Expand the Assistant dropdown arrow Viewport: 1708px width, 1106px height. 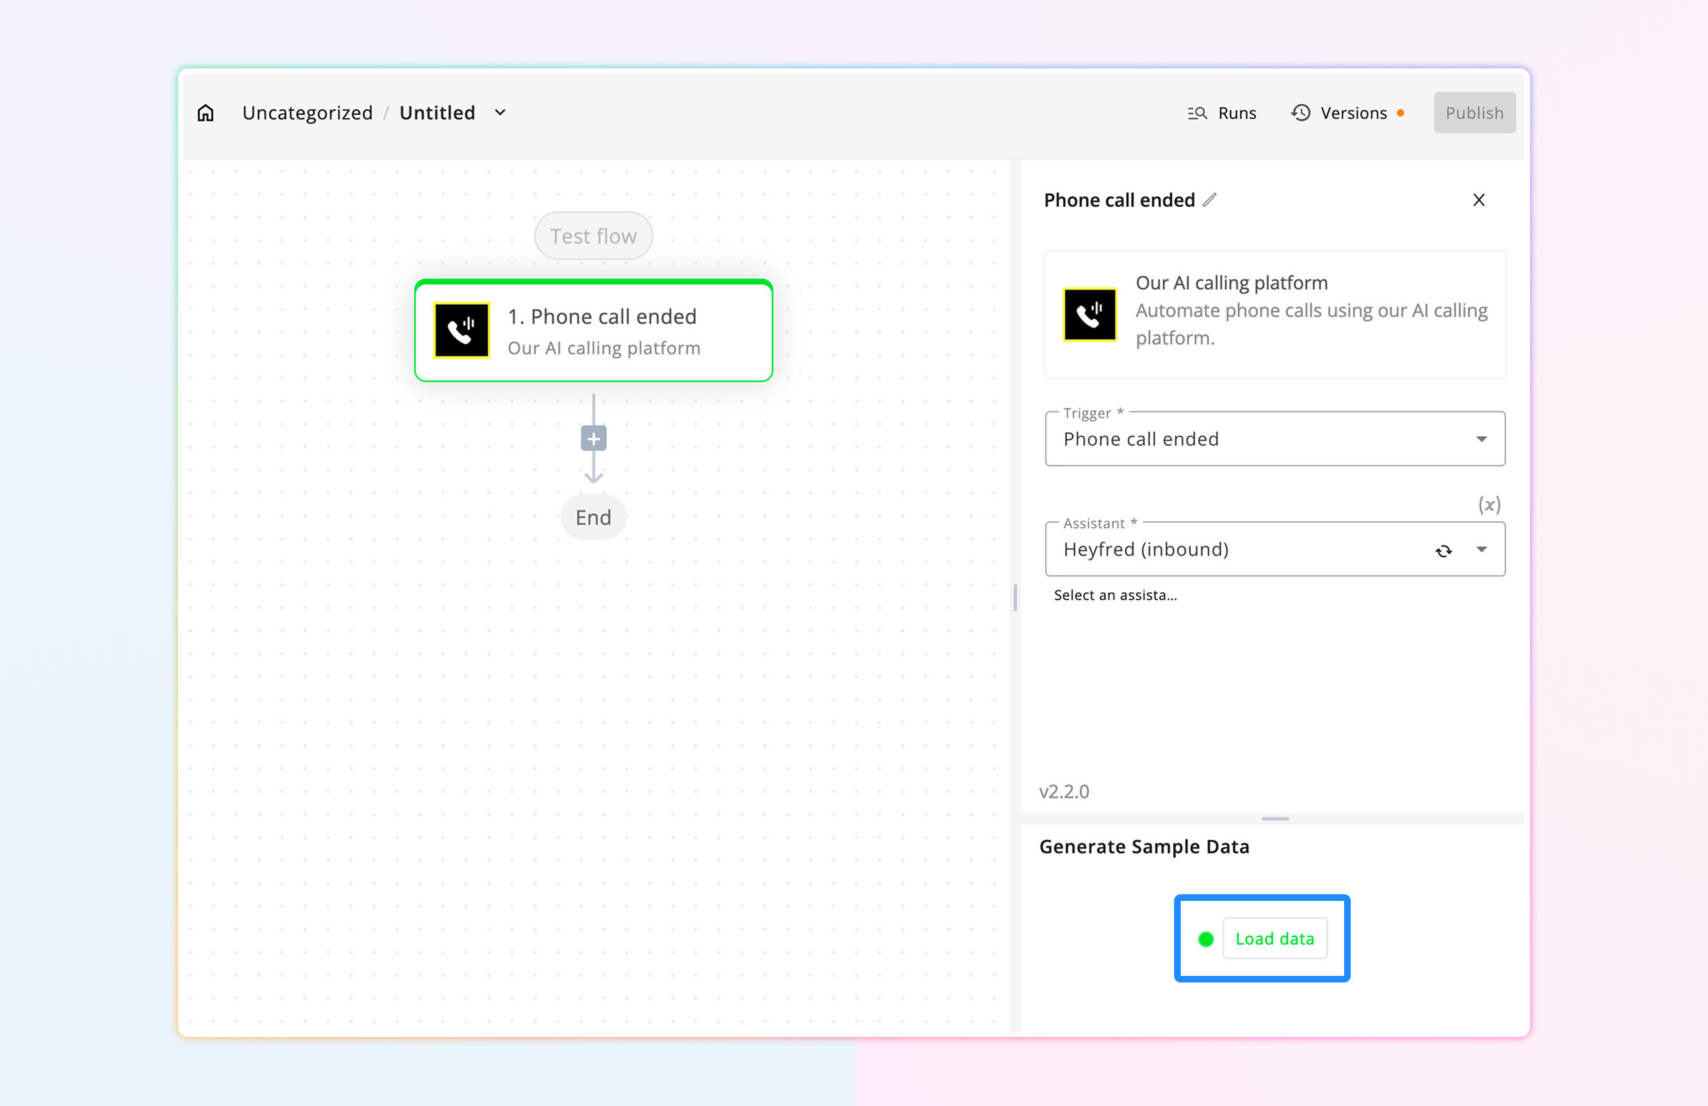tap(1482, 550)
